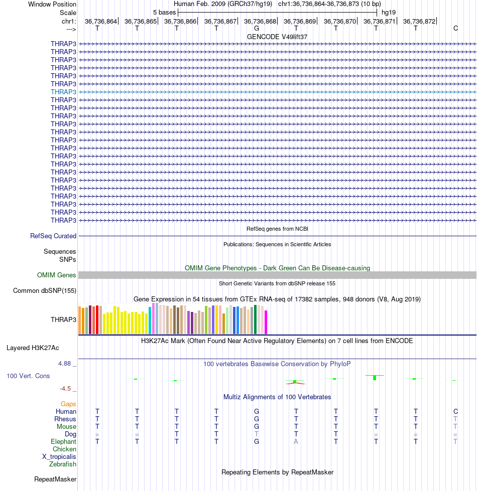Click the C base in the reference sequence row
This screenshot has width=477, height=491.
click(x=456, y=28)
